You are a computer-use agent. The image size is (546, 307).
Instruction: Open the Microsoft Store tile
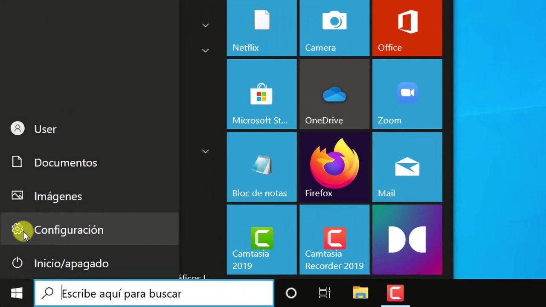click(x=261, y=94)
